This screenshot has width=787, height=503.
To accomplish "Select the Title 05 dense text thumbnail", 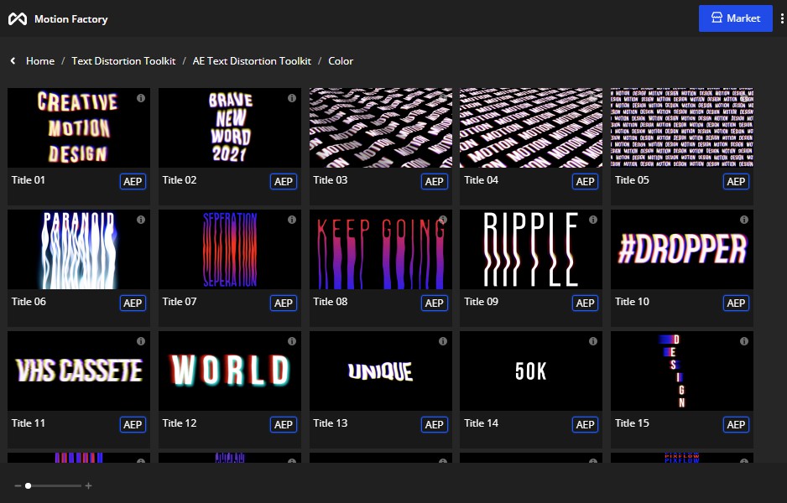I will click(x=682, y=128).
